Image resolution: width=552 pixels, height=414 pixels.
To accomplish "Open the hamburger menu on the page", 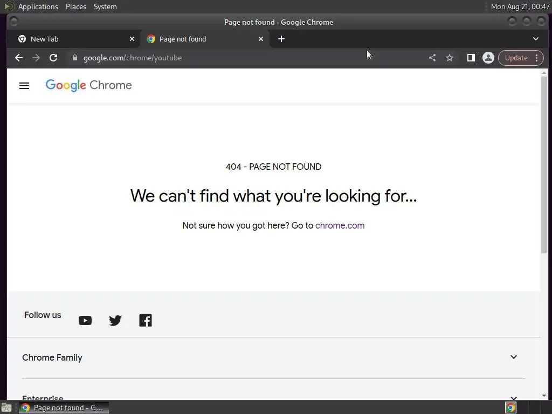I will (x=24, y=86).
